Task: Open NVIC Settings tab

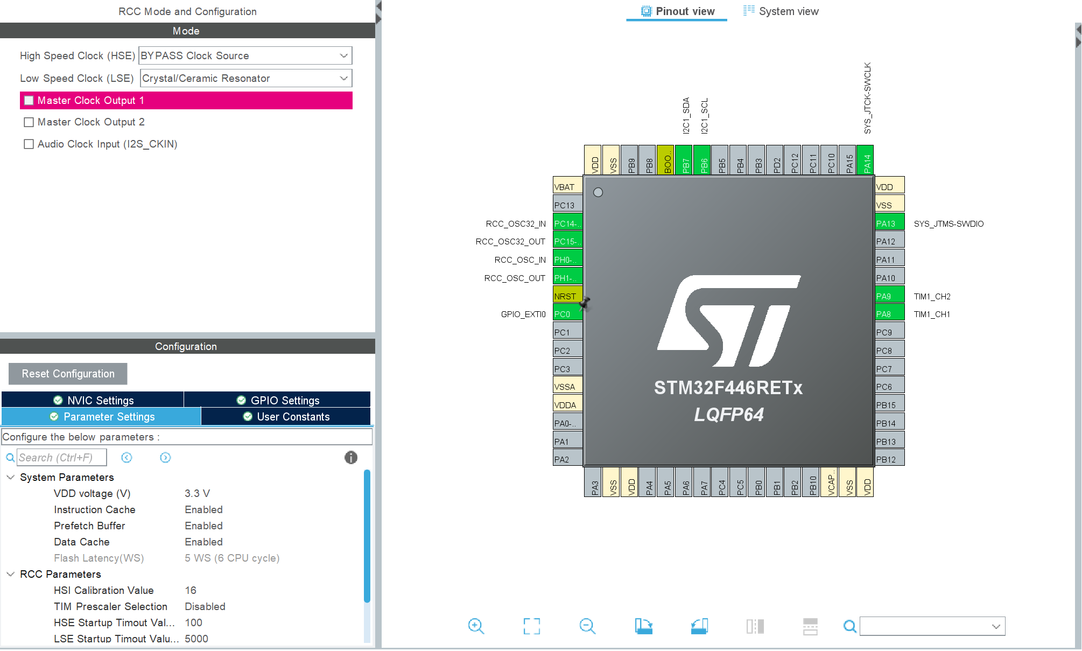Action: point(93,400)
